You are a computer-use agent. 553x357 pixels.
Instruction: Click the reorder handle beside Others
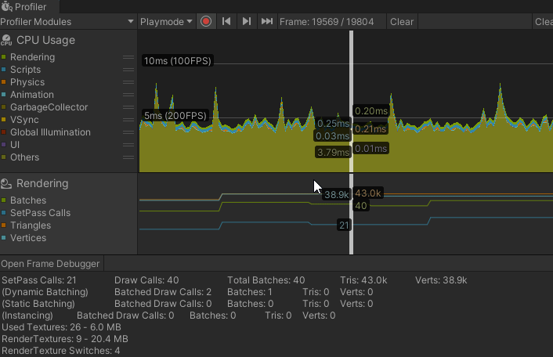point(128,157)
